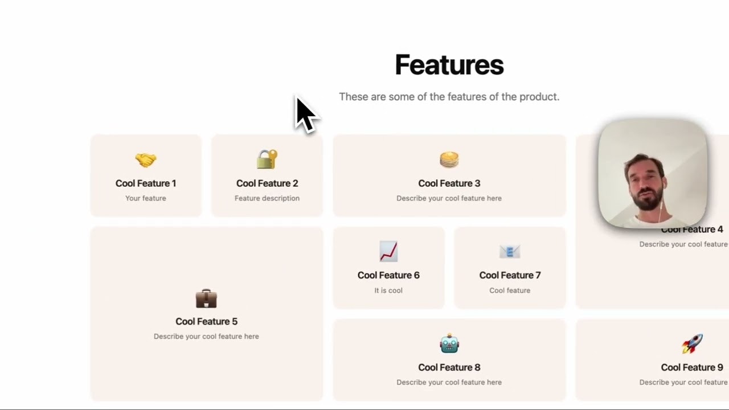Open the Cool Feature 1 card

[x=146, y=175]
